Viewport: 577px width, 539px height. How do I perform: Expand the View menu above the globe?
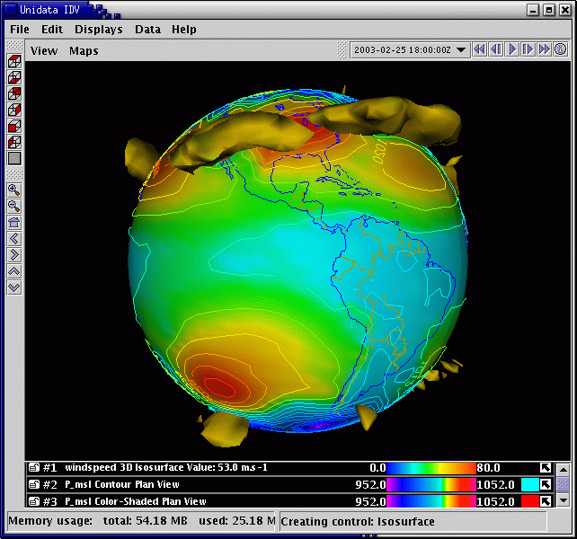(x=43, y=51)
